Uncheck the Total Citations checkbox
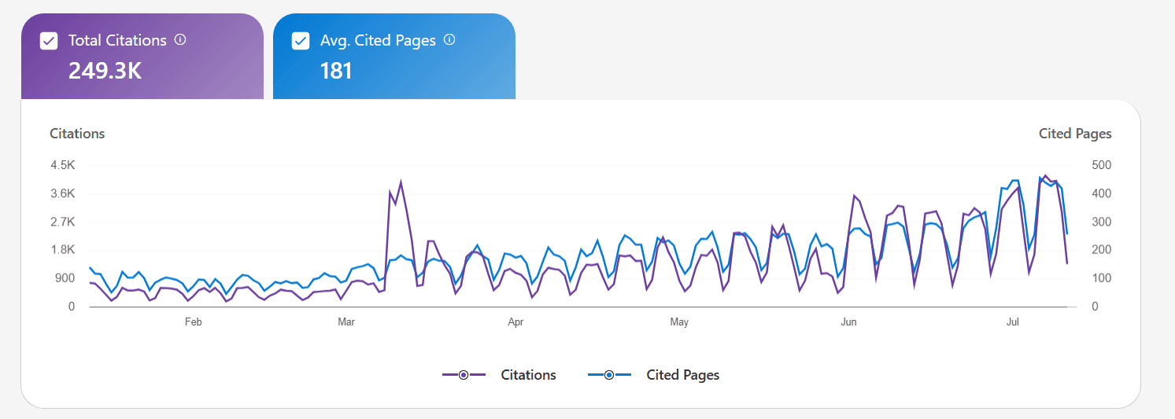The width and height of the screenshot is (1175, 419). point(49,41)
